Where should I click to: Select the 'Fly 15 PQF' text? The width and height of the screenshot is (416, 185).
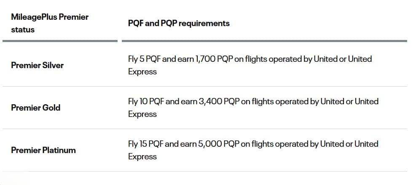(x=146, y=144)
